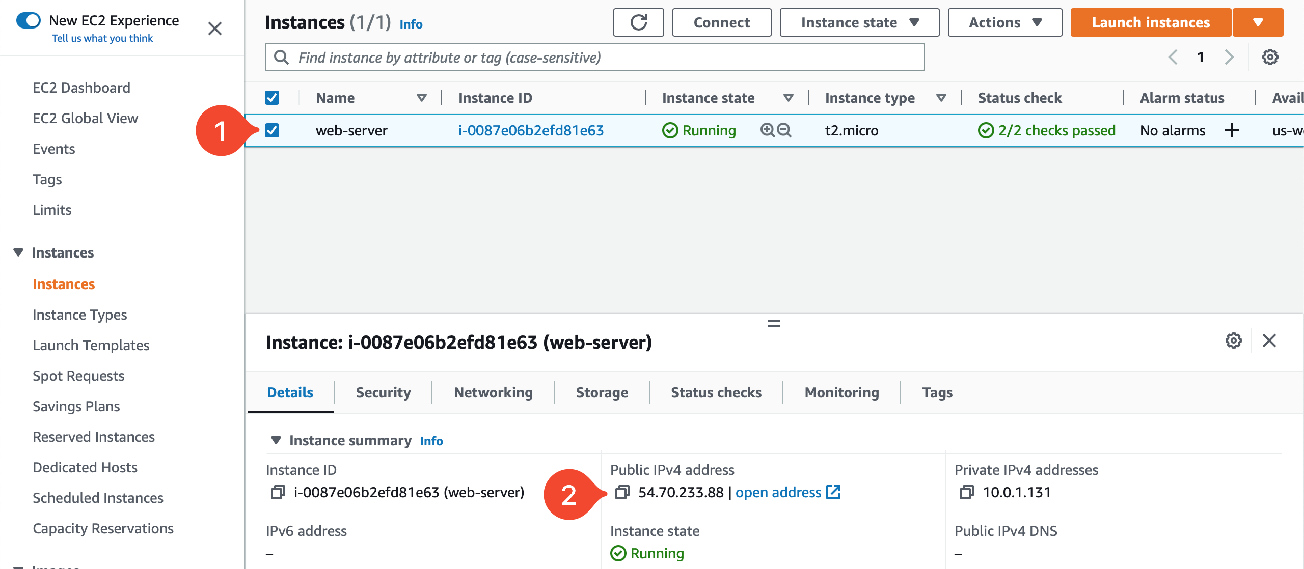Switch to the Security tab

[x=383, y=392]
